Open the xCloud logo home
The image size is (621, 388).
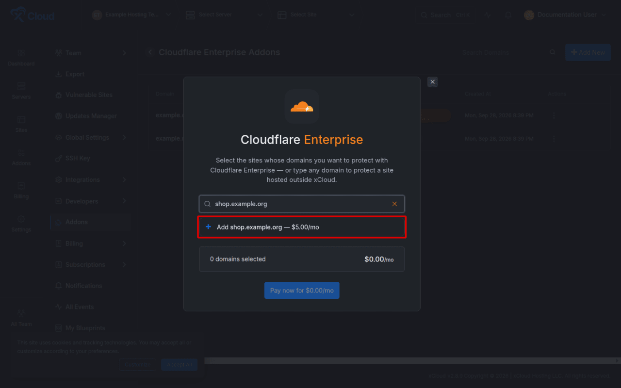click(x=33, y=15)
